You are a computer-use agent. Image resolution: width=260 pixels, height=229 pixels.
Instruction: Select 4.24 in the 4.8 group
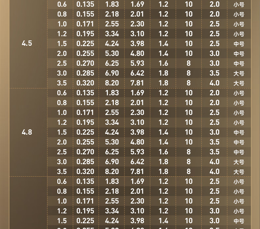coord(112,132)
